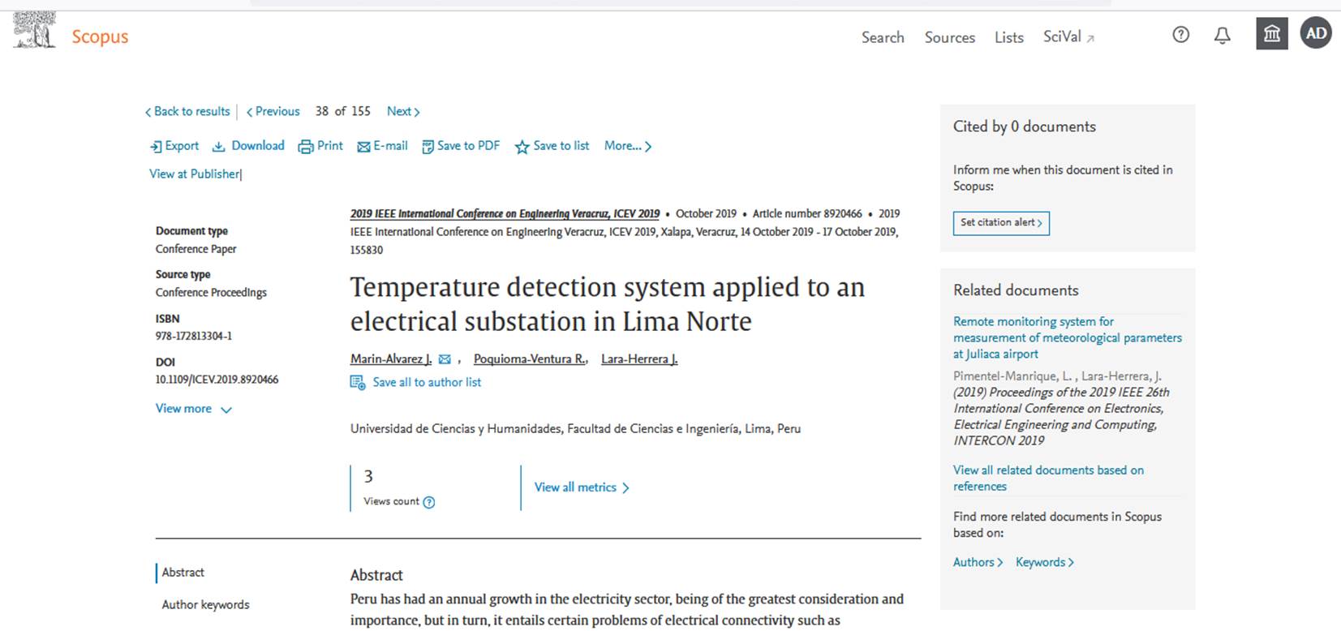Viewport: 1341px width, 631px height.
Task: Go to the Next document
Action: 403,111
